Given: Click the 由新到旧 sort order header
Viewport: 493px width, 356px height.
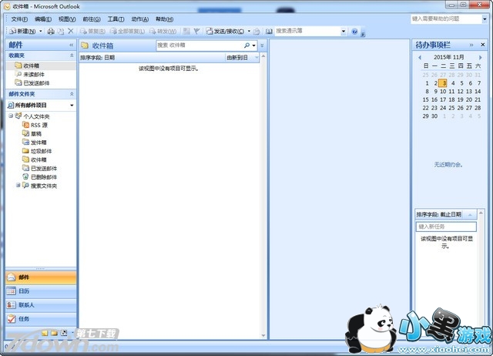Looking at the screenshot, I should [243, 58].
